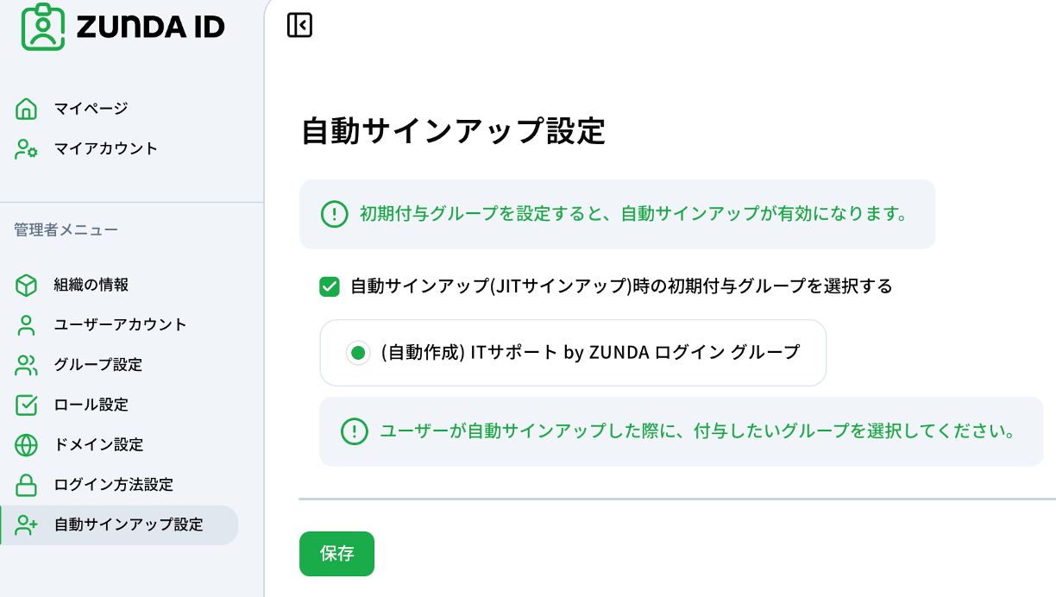Click the cube icon for 組織の情報
Image resolution: width=1056 pixels, height=597 pixels.
(27, 285)
